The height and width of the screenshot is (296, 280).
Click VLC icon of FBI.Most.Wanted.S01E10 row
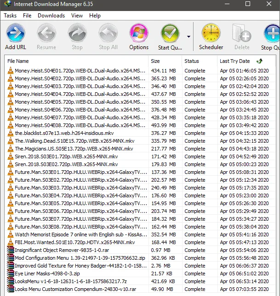[11, 242]
